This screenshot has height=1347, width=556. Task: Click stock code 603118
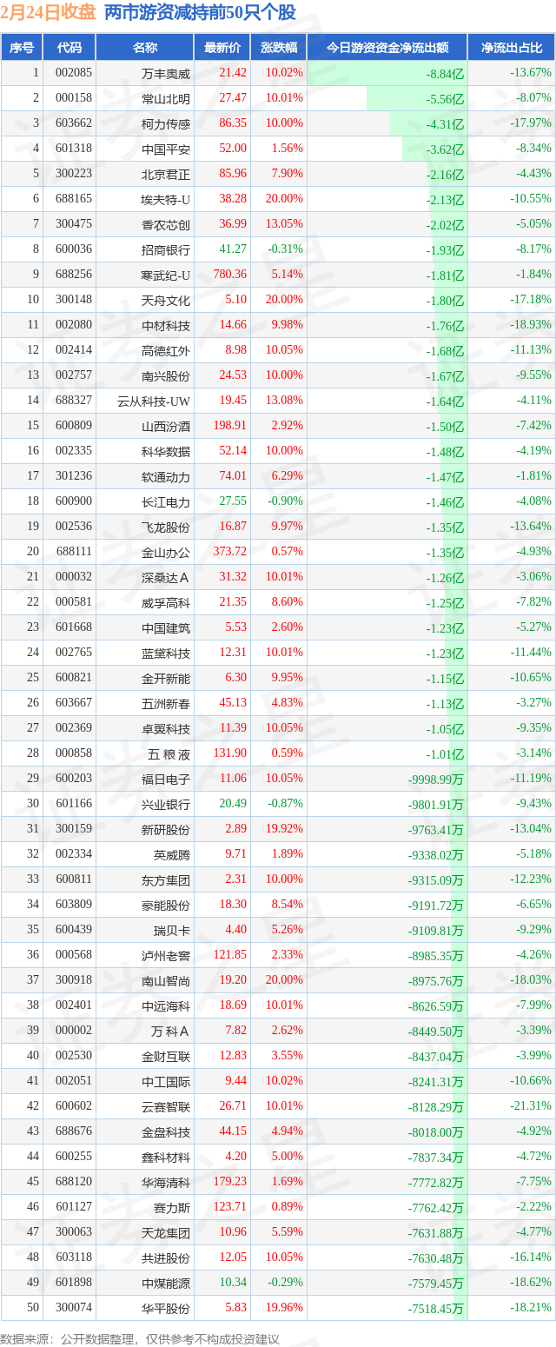point(73,1257)
